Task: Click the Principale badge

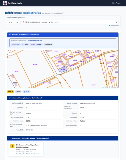Action: click(x=48, y=44)
